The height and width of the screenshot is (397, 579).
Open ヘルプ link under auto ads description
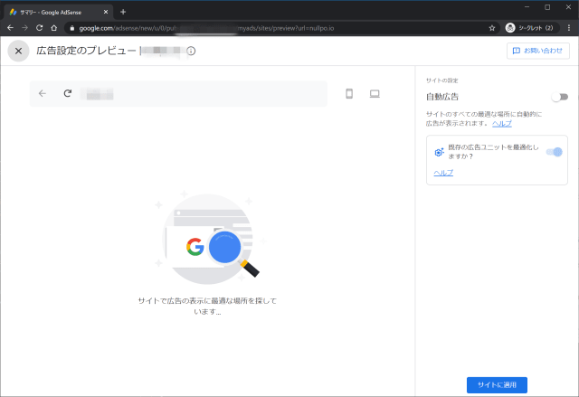pos(502,124)
